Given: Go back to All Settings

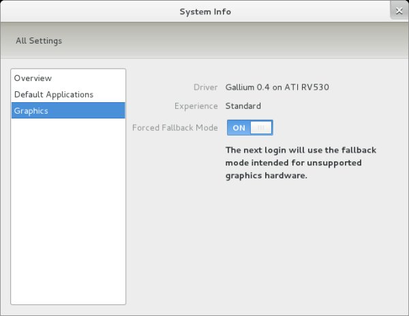Looking at the screenshot, I should click(39, 41).
